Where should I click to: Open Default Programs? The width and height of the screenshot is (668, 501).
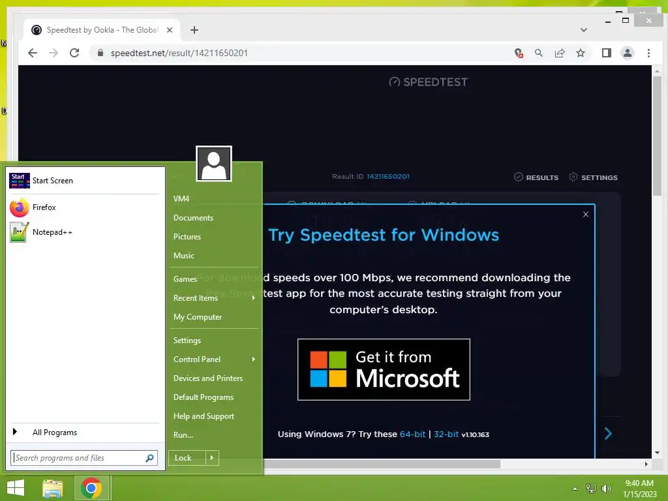(x=214, y=397)
